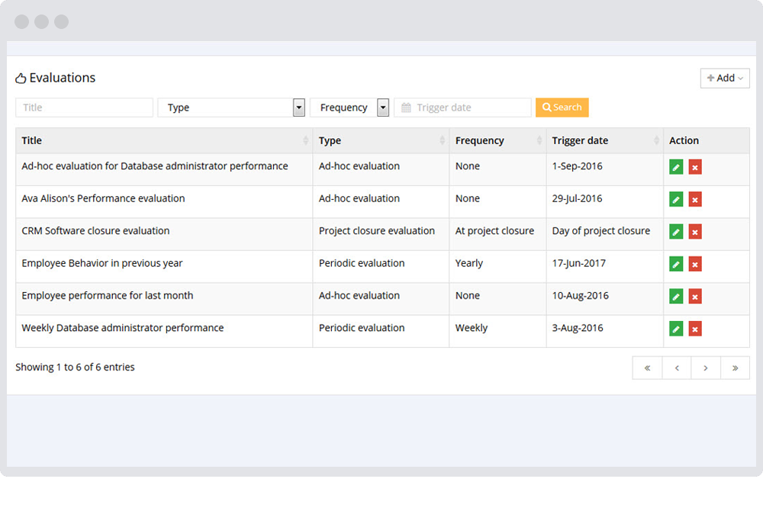Click 'Showing 1 to 6 of 6 entries' text
This screenshot has height=511, width=763.
pyautogui.click(x=75, y=367)
